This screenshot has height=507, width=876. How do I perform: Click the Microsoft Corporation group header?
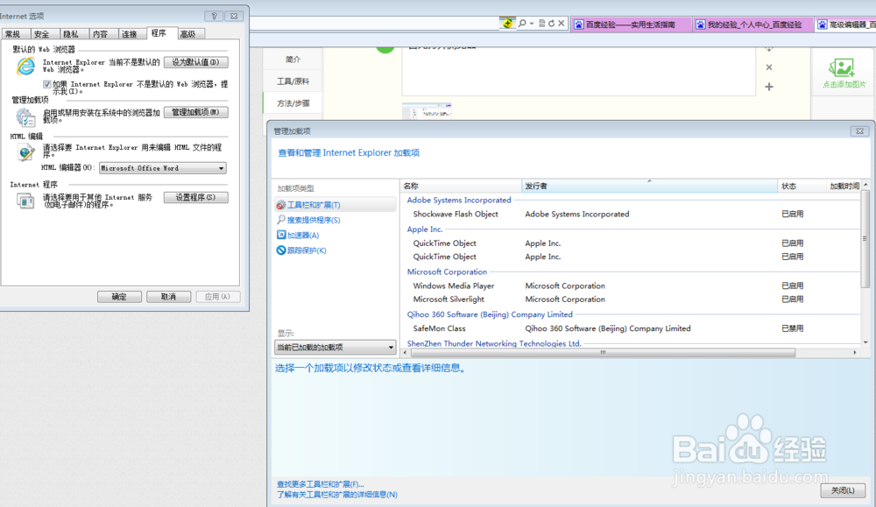coord(447,272)
